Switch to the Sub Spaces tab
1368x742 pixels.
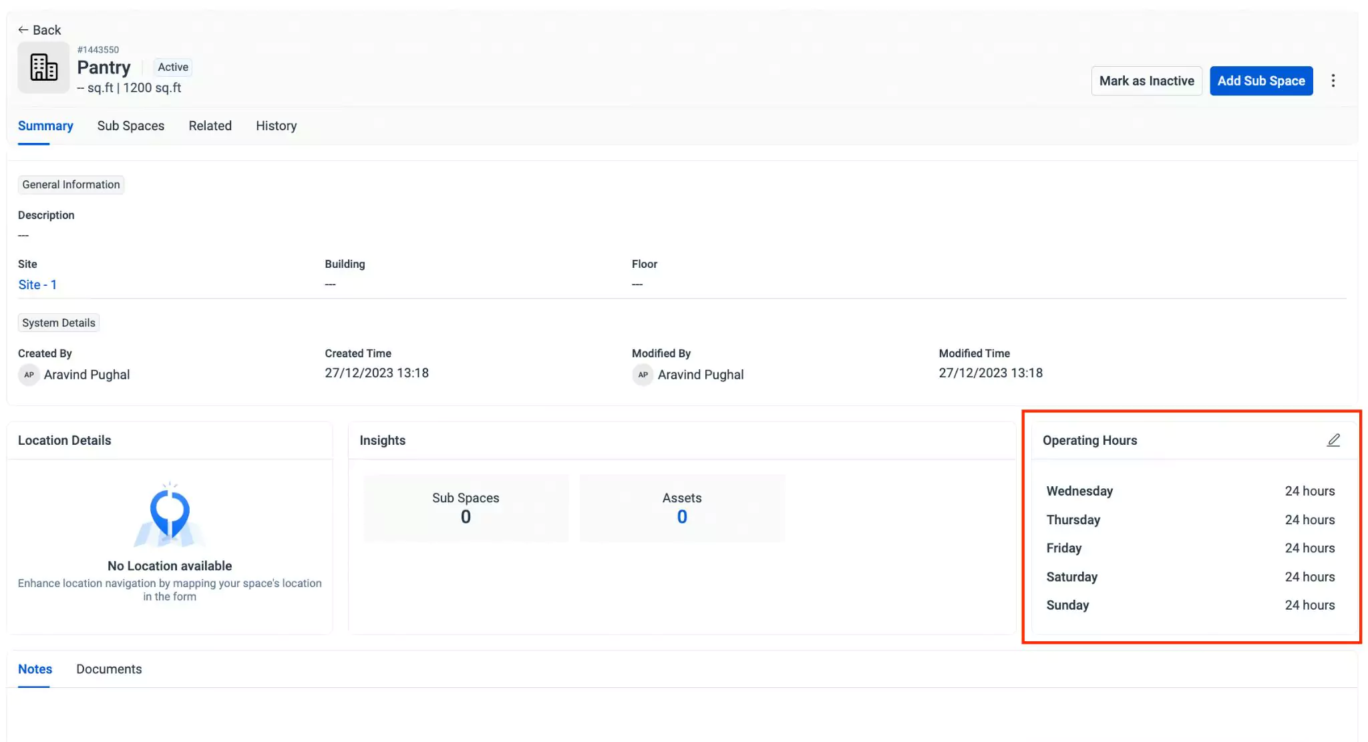click(130, 126)
